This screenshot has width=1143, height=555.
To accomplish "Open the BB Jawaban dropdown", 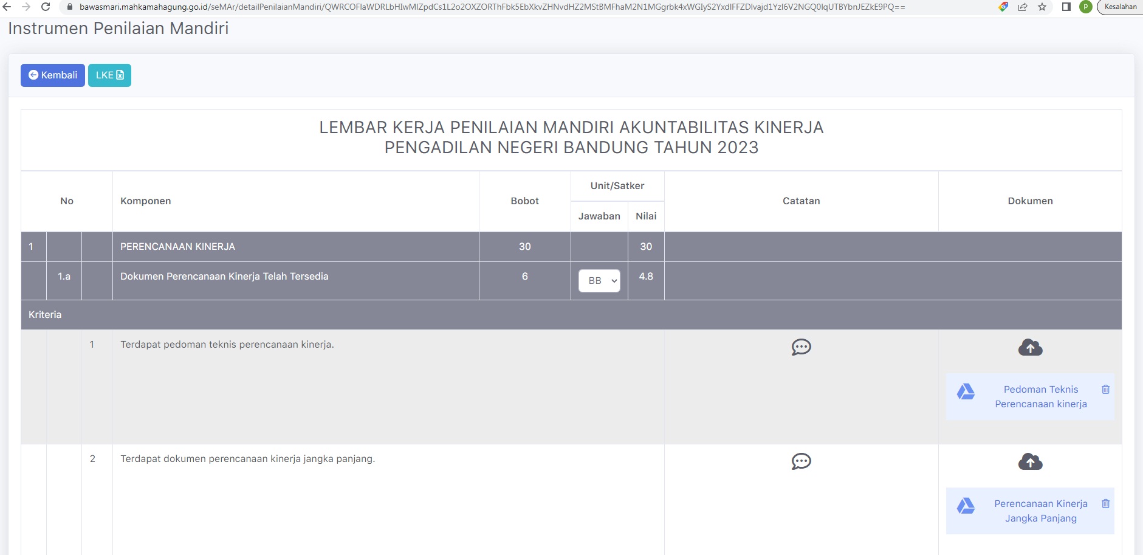I will (x=599, y=281).
